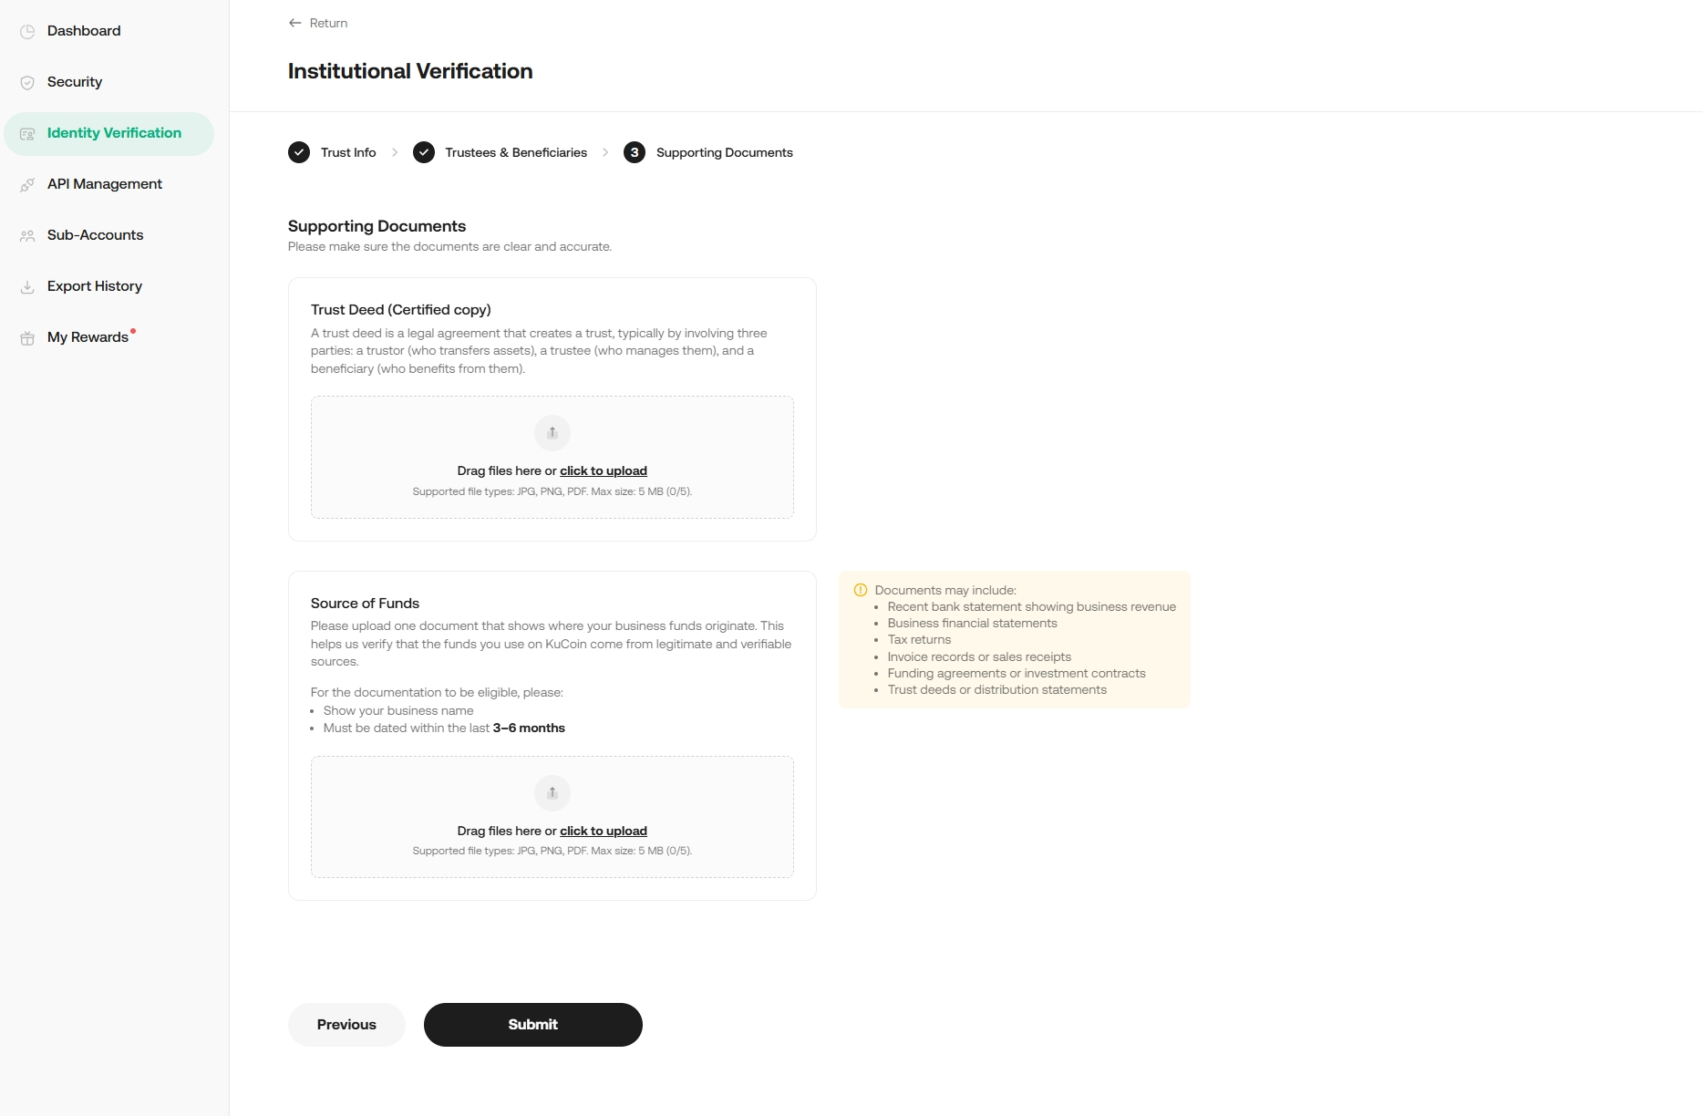Viewport: 1703px width, 1116px height.
Task: Click the API Management plug icon
Action: click(27, 184)
